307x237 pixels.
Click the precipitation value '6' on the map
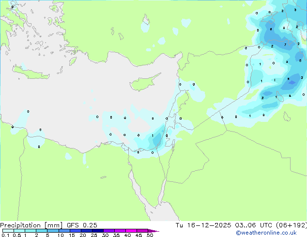coord(271,29)
